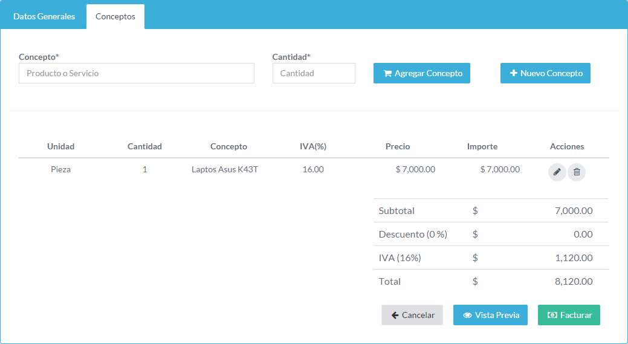Click the plus icon on Nuevo Concepto

514,73
